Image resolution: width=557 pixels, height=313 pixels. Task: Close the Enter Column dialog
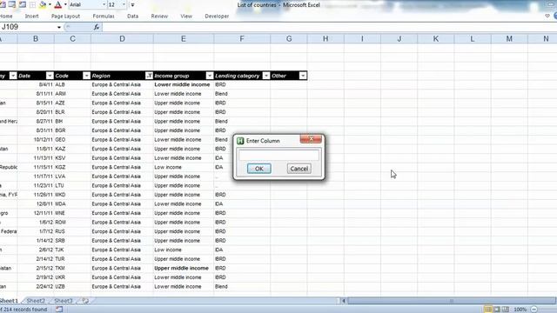click(x=311, y=139)
